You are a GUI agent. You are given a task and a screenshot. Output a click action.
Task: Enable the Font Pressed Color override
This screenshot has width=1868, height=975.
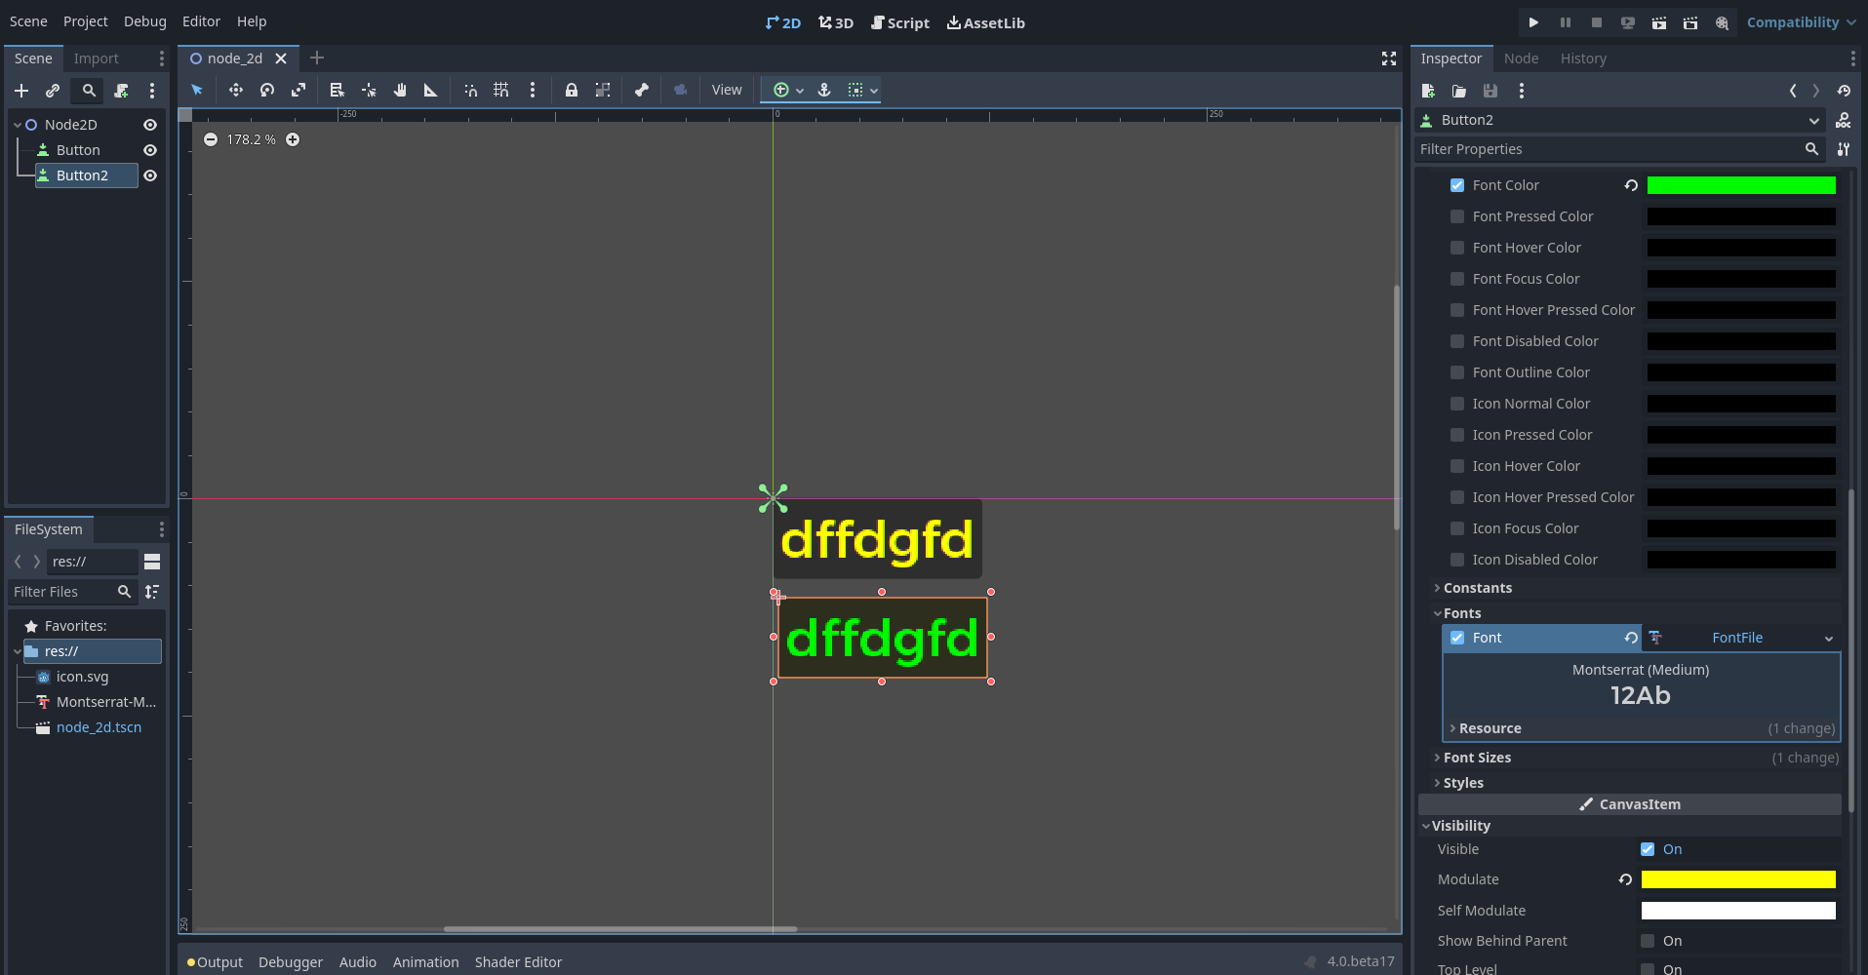[x=1456, y=215]
